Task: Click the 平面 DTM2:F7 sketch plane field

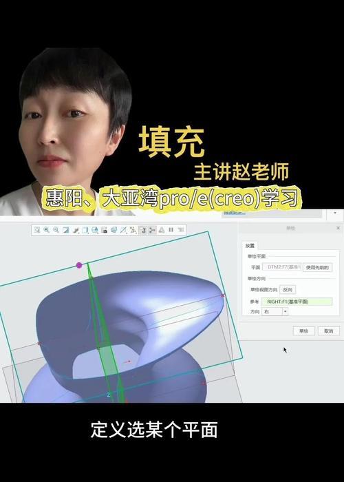Action: pyautogui.click(x=282, y=267)
